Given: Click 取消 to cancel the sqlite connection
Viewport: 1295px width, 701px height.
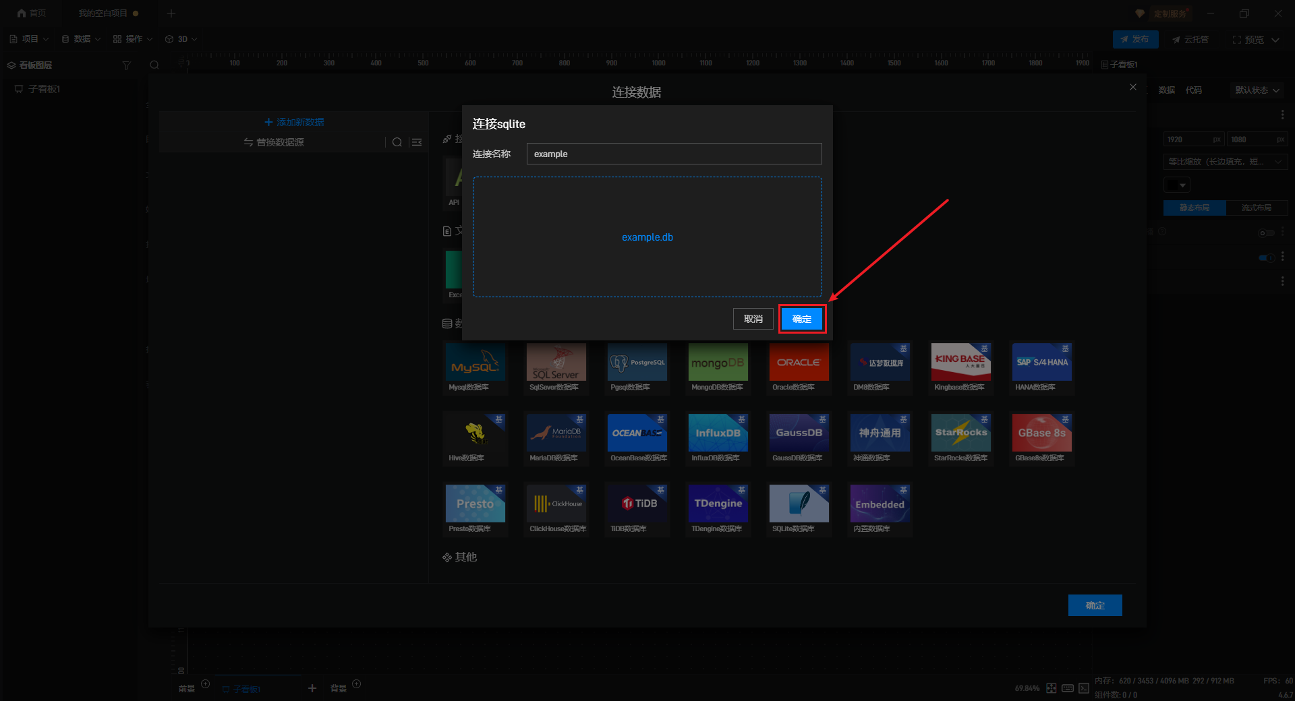Looking at the screenshot, I should (x=753, y=319).
